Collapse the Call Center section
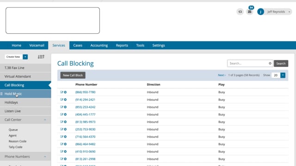This screenshot has height=166, width=296. pos(45,120)
